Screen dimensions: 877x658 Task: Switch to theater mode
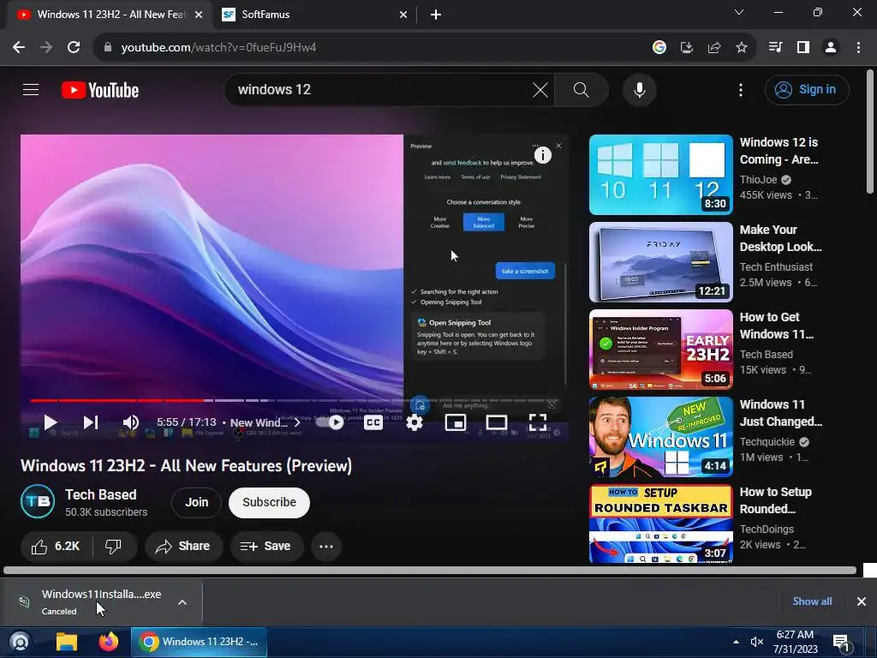coord(496,422)
